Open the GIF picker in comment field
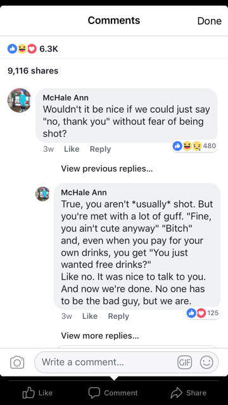 (x=184, y=362)
